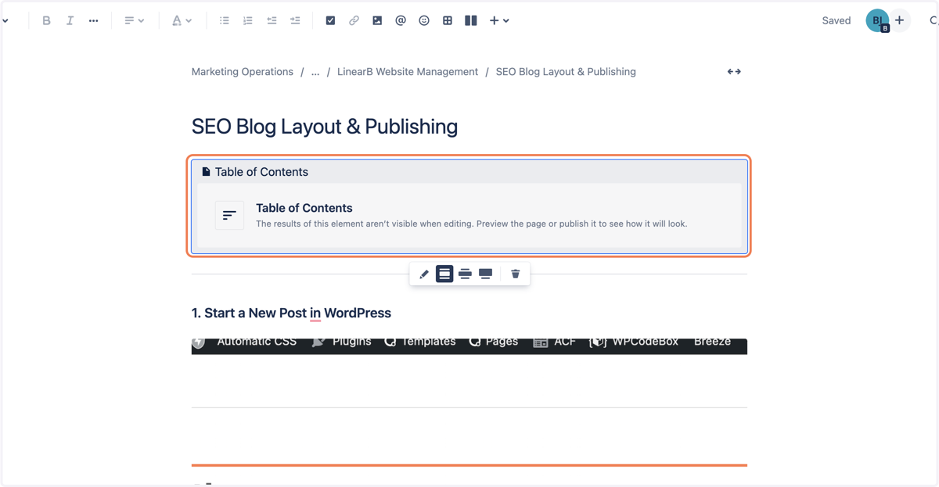Open SEO Blog Layout & Publishing breadcrumb
This screenshot has width=939, height=487.
(566, 71)
